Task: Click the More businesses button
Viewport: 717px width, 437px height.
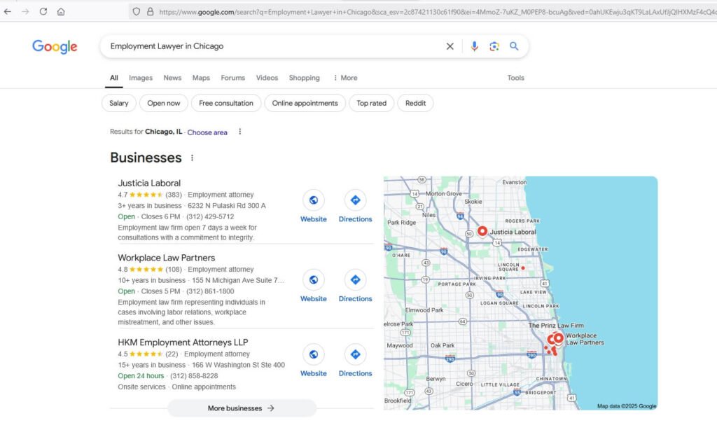Action: (x=242, y=408)
